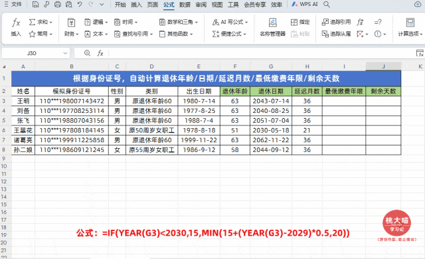Click the select-all corner of the sheet
Screen dimensions: 425x259
tap(5, 66)
